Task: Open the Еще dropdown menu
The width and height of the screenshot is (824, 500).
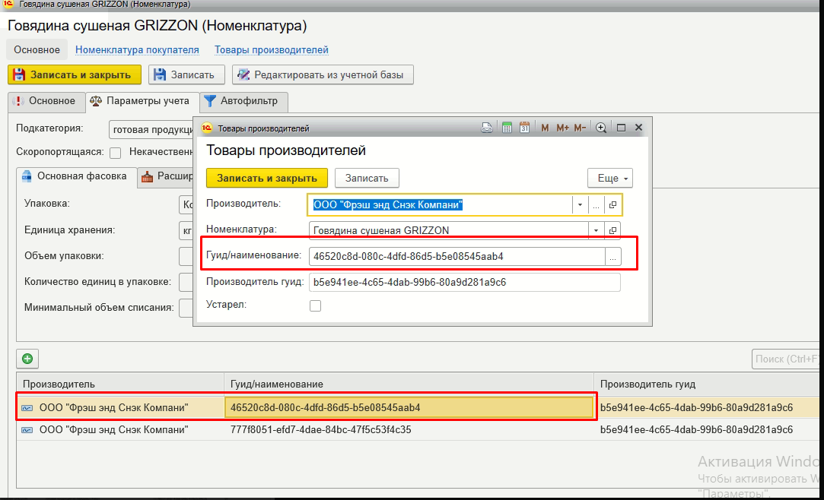Action: tap(610, 178)
